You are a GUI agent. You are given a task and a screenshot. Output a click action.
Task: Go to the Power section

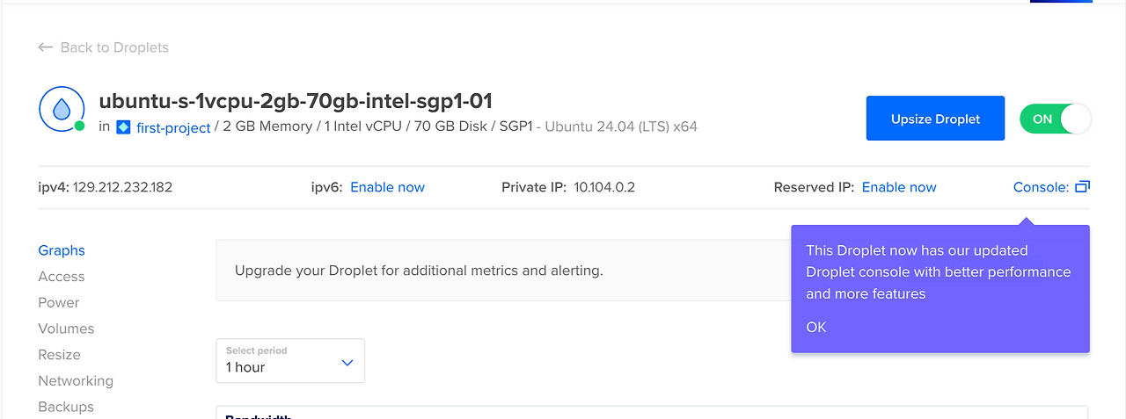[59, 302]
